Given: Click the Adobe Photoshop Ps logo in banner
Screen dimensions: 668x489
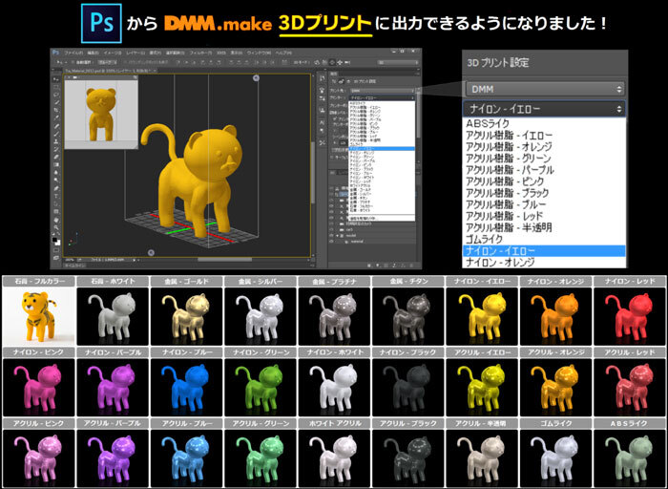Looking at the screenshot, I should [x=101, y=24].
